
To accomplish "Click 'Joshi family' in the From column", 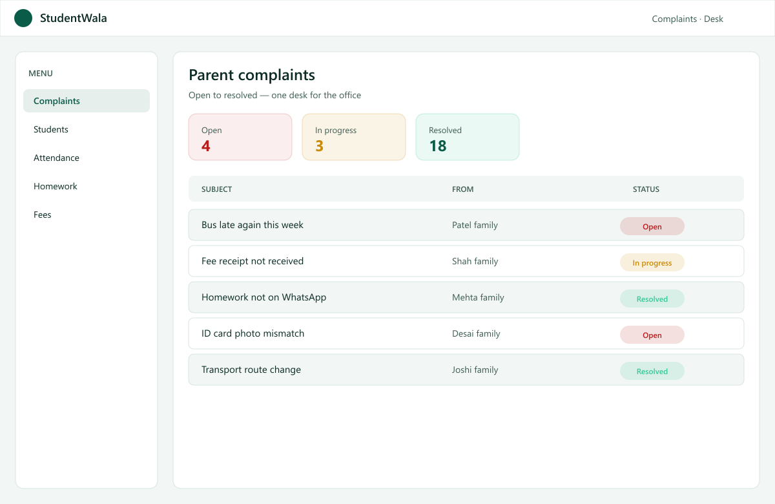I will (x=475, y=370).
